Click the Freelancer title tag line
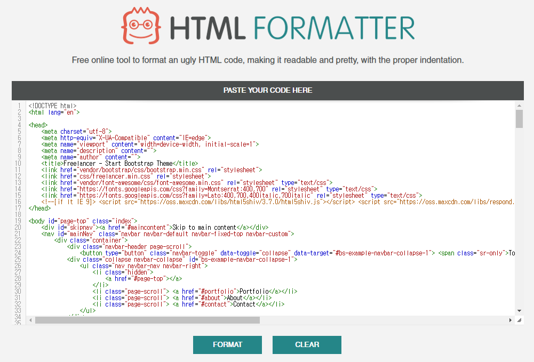The image size is (534, 362). [x=120, y=163]
